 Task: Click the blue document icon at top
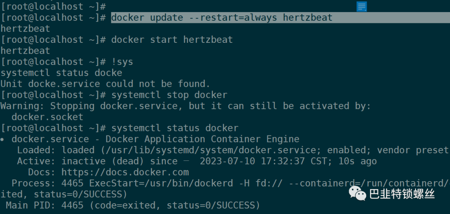point(362,6)
